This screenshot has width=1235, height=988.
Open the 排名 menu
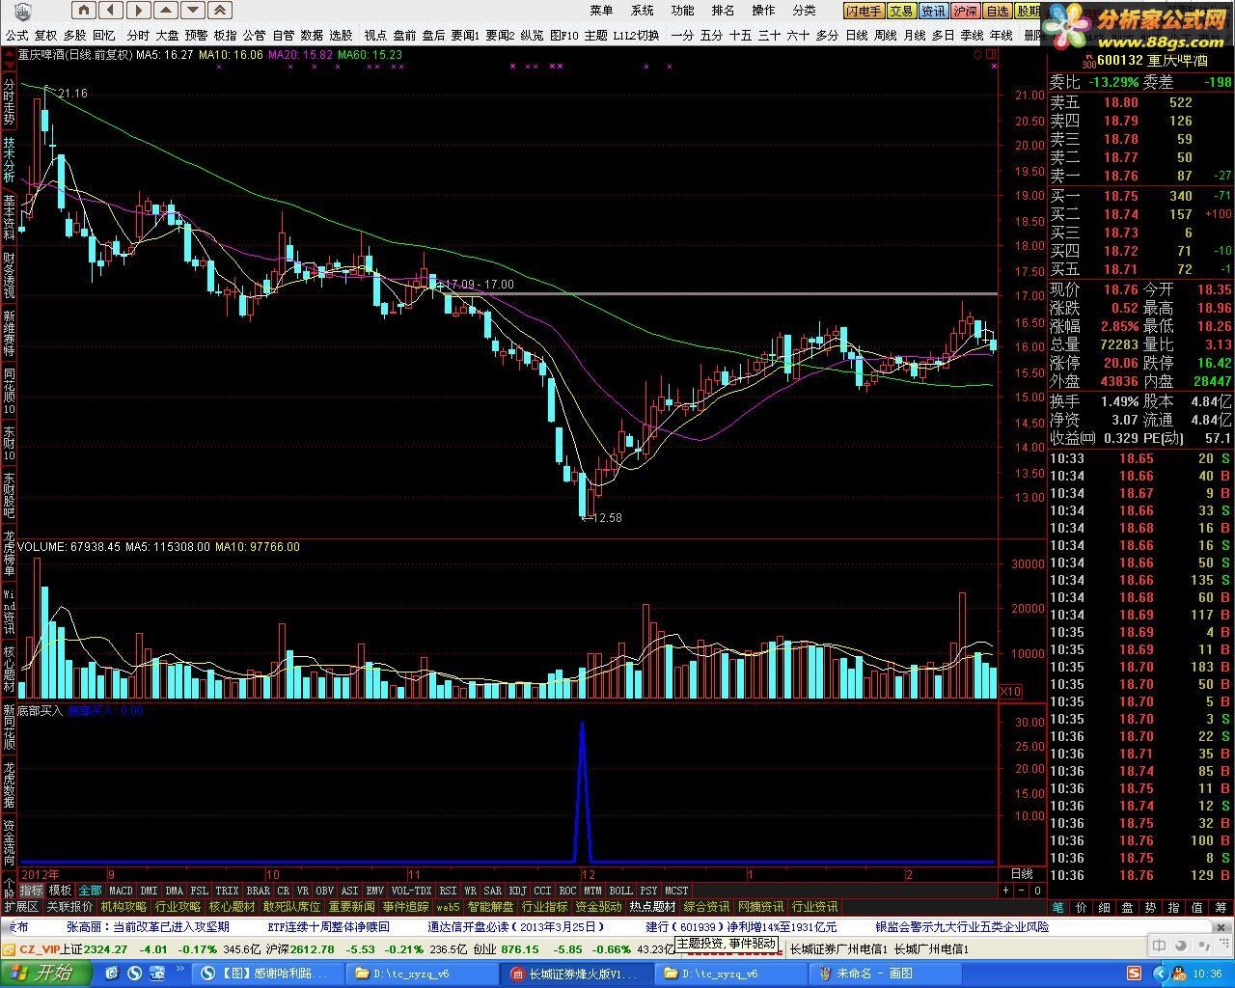(x=723, y=11)
